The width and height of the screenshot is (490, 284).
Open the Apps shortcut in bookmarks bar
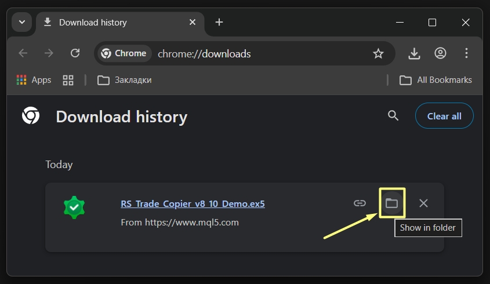(34, 80)
